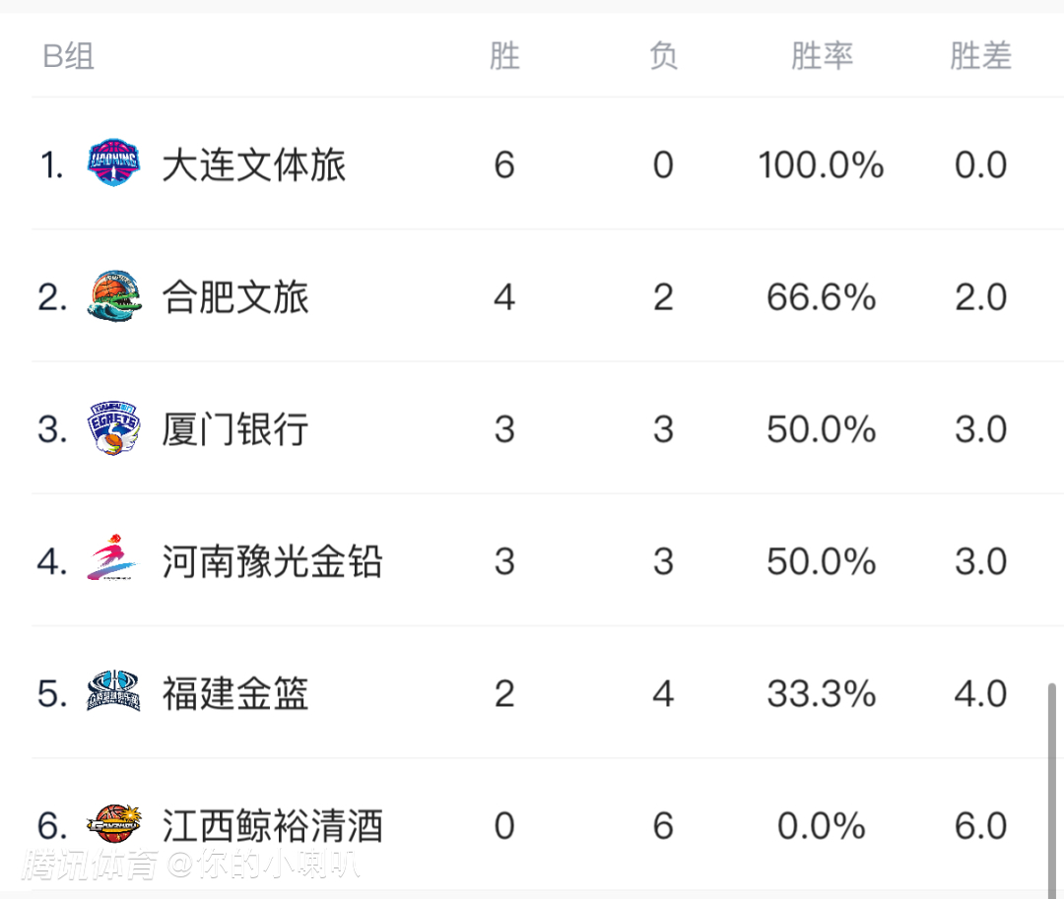Open 合肥文旅 team name link
Screen dimensions: 1064x899
(x=235, y=296)
